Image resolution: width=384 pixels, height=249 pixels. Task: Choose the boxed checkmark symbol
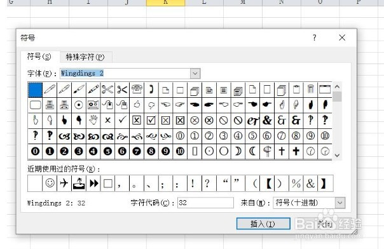click(x=151, y=120)
